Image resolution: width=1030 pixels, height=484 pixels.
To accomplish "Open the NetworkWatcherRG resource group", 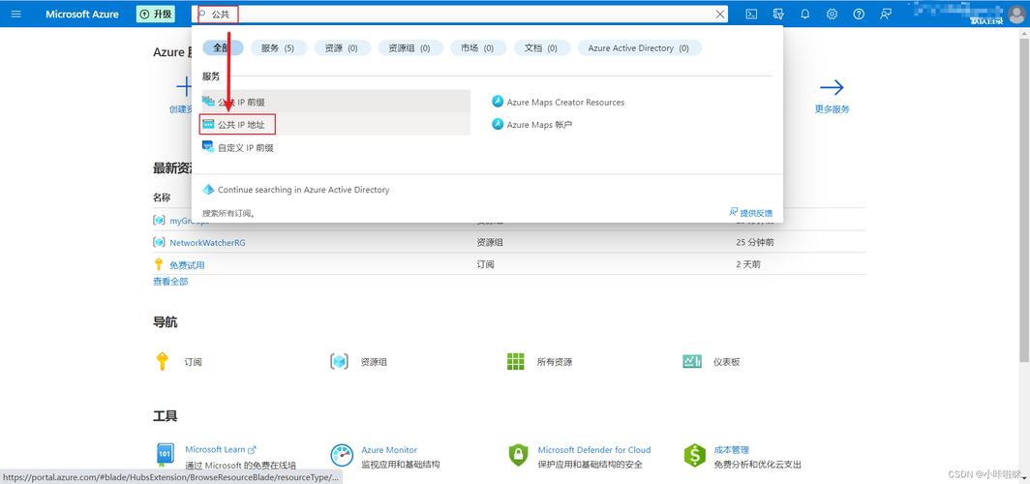I will tap(207, 242).
